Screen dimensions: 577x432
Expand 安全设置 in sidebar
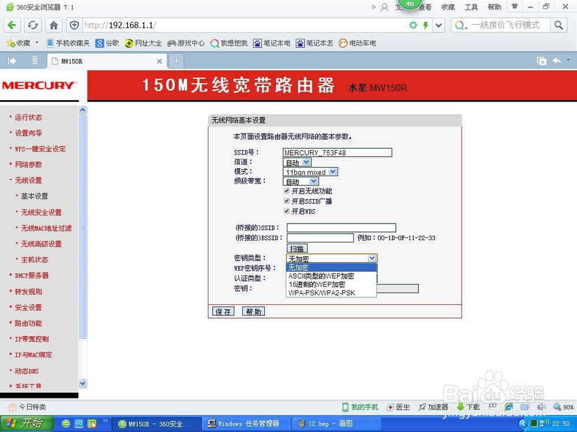[28, 308]
